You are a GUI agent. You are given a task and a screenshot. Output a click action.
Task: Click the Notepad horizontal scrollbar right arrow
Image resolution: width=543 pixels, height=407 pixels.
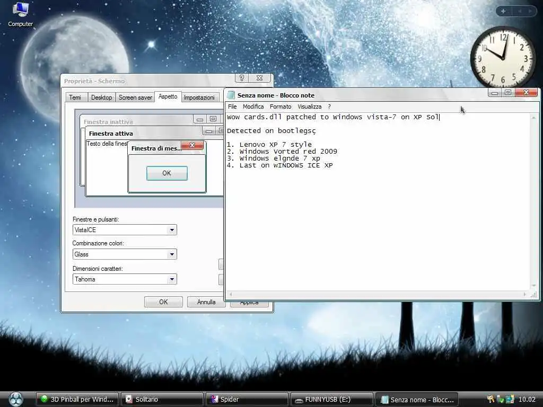coord(524,295)
